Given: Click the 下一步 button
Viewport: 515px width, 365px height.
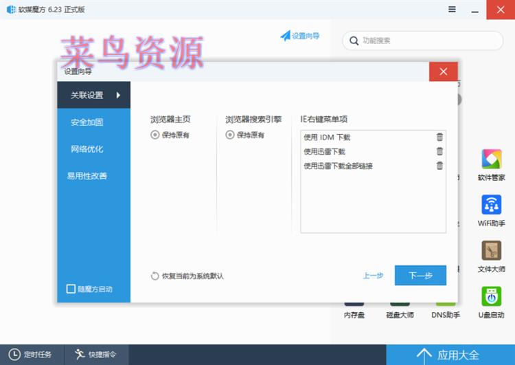Looking at the screenshot, I should [420, 275].
